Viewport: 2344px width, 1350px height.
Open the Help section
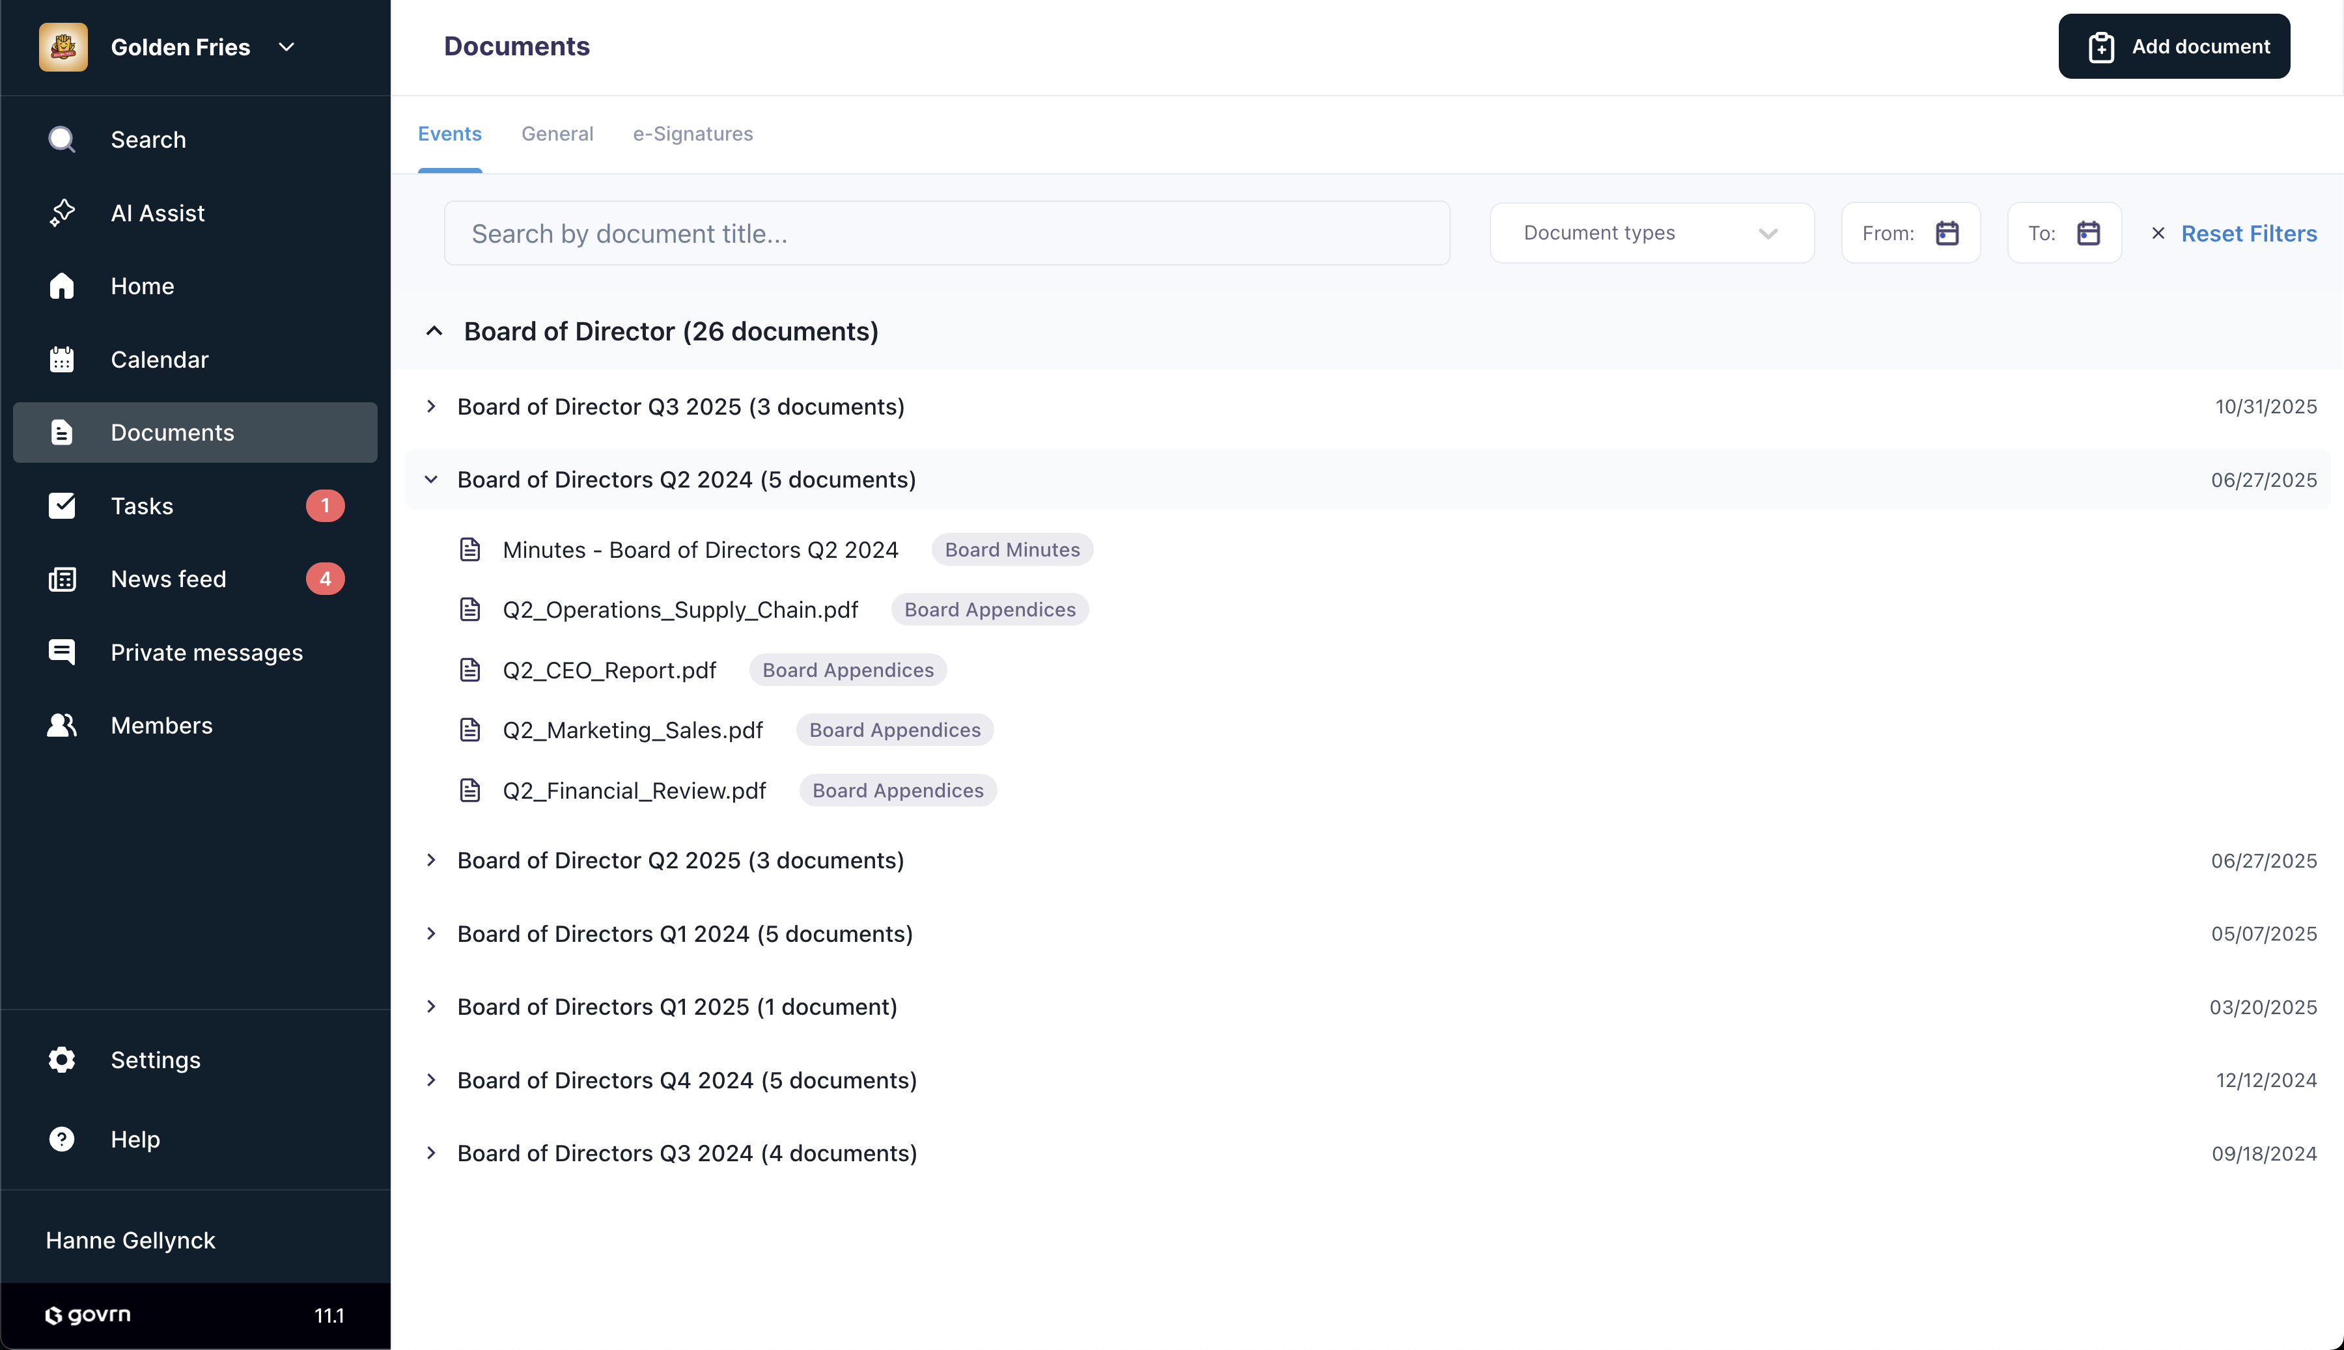(134, 1138)
